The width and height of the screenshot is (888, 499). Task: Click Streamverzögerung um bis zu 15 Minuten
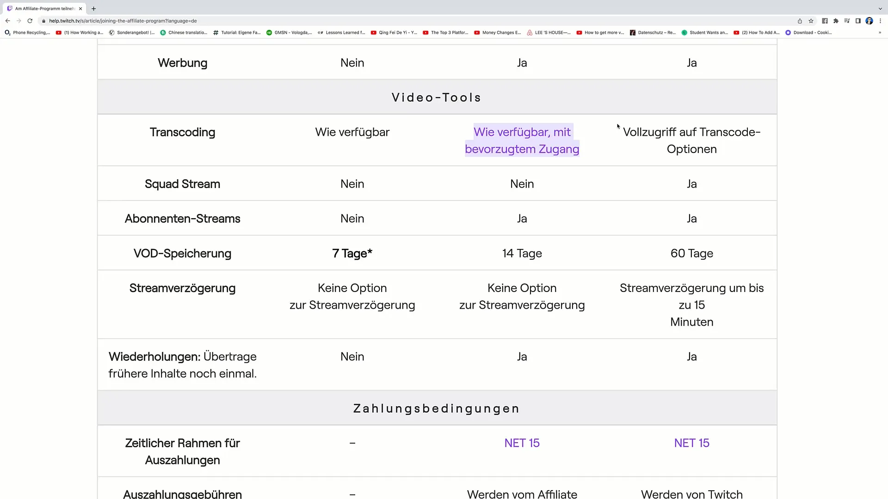691,305
